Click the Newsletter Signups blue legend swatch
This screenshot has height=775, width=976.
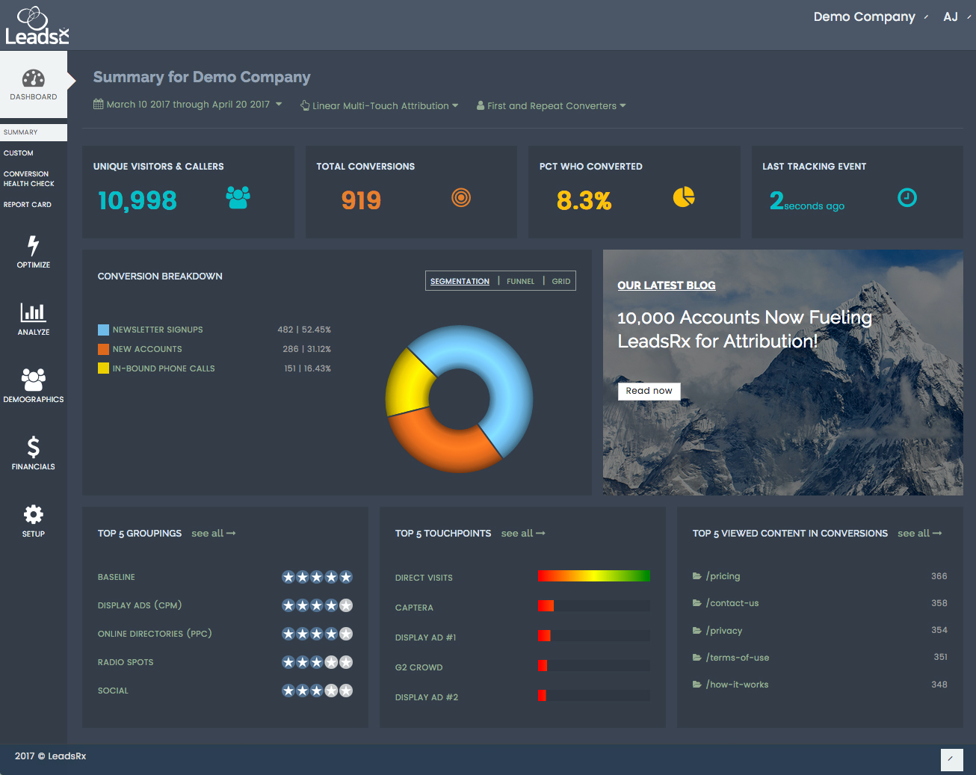103,330
